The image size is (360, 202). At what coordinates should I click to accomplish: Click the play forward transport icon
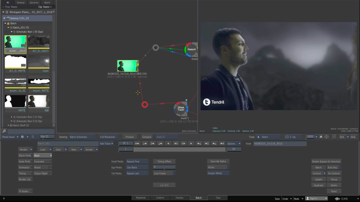[191, 143]
